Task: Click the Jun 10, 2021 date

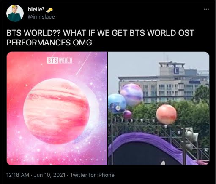Action: pos(49,175)
